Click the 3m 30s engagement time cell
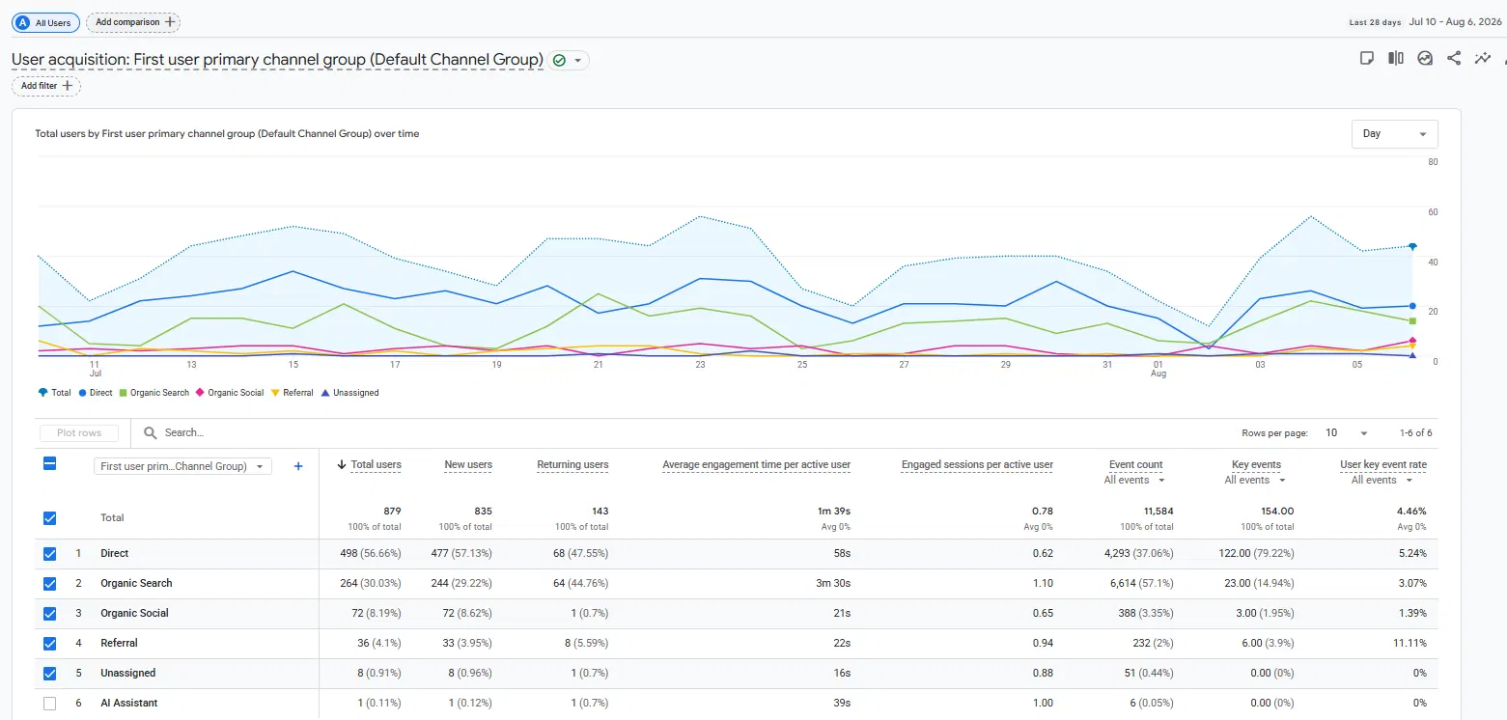The height and width of the screenshot is (720, 1507). tap(834, 584)
